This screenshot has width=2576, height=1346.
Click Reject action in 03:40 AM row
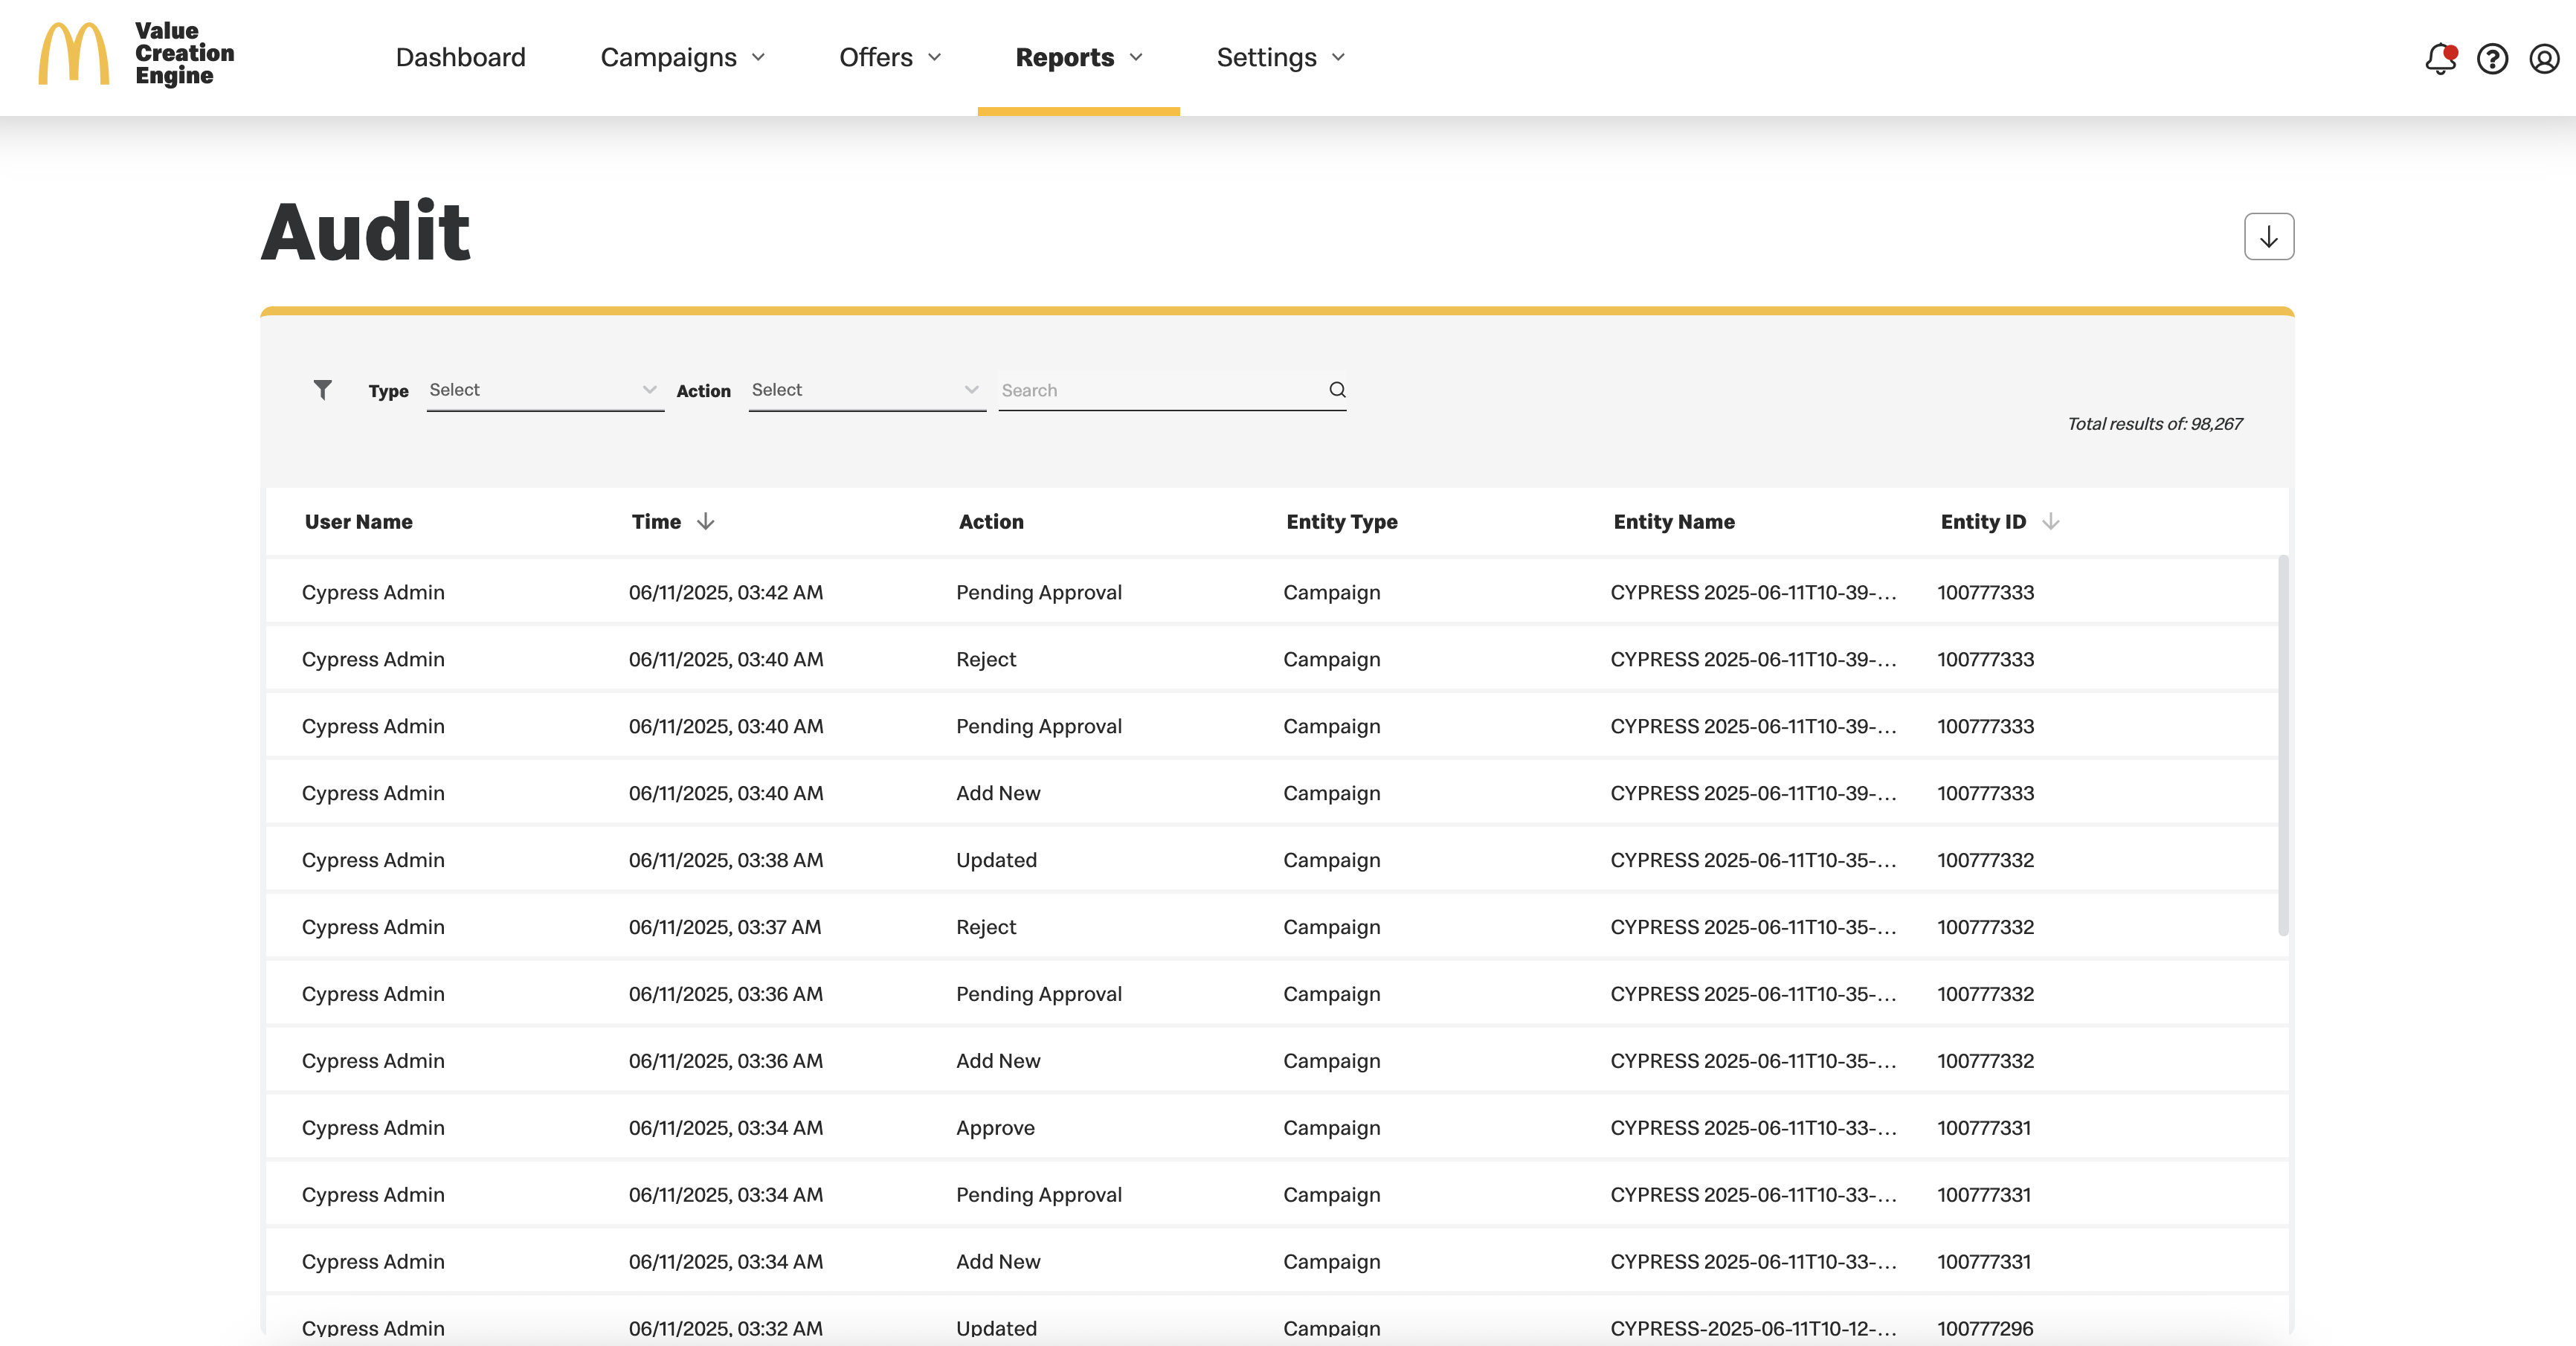click(x=986, y=659)
